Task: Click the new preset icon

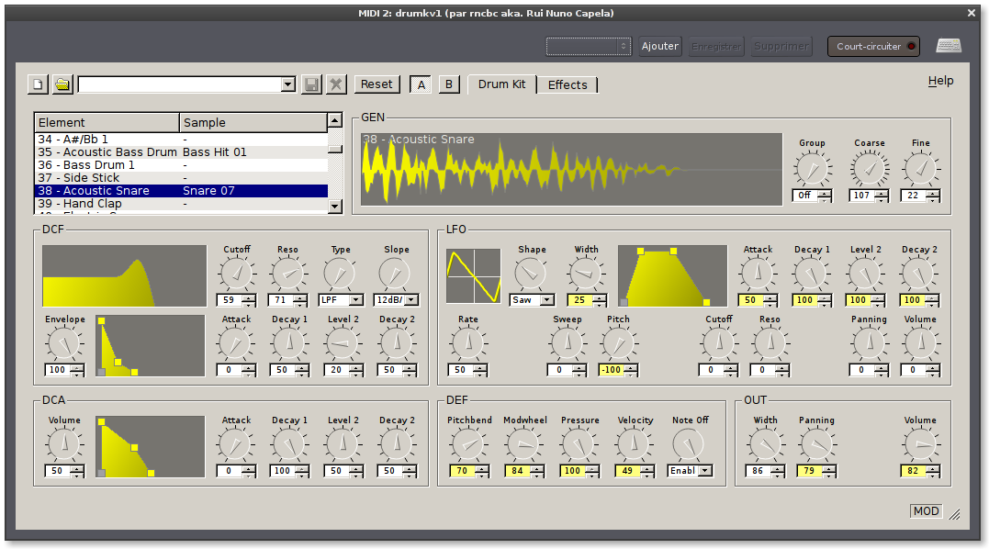Action: (x=38, y=84)
